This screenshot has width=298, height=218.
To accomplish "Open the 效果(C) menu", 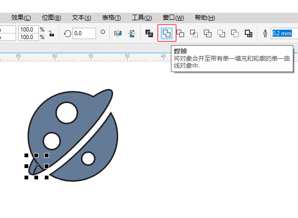I will (x=21, y=18).
